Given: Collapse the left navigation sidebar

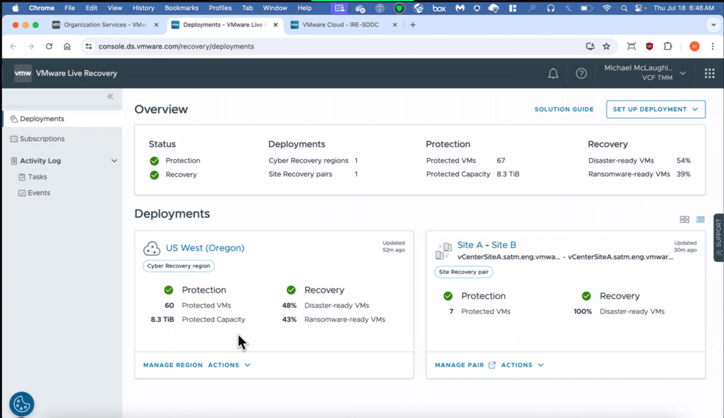Looking at the screenshot, I should pos(110,96).
